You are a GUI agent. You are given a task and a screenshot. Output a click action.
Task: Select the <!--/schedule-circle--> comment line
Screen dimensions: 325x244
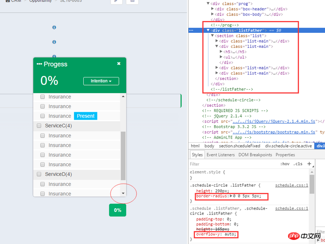[233, 100]
